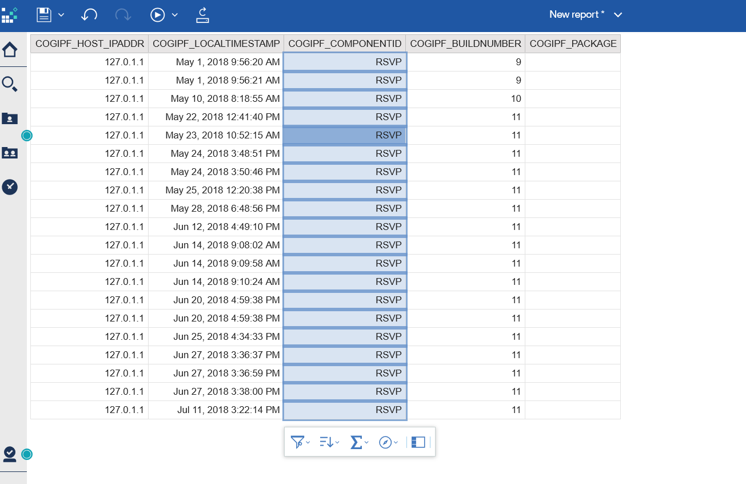Select COGIPF_BUILDNUMBER column header
The width and height of the screenshot is (746, 484).
click(x=465, y=43)
